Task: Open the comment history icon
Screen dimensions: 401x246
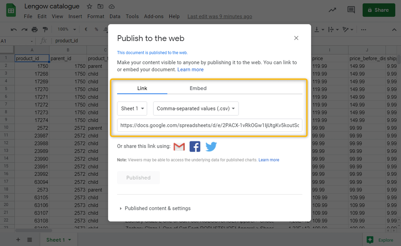Action: pyautogui.click(x=351, y=10)
